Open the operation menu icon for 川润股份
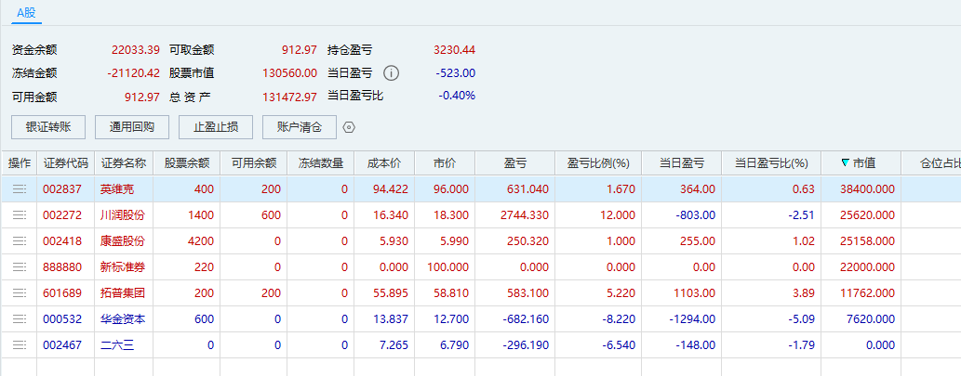Viewport: 961px width, 376px height. point(19,215)
